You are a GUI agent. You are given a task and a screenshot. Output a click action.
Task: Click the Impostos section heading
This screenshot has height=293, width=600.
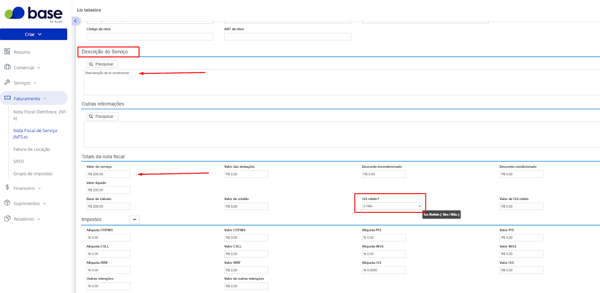click(x=91, y=219)
